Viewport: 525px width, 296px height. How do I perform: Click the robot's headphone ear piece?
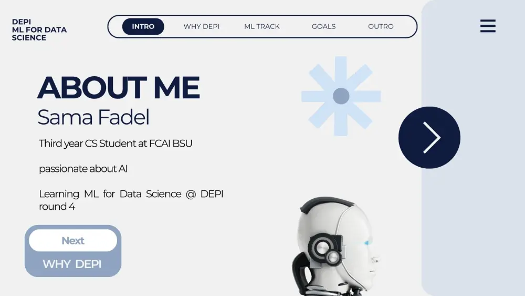pyautogui.click(x=324, y=249)
